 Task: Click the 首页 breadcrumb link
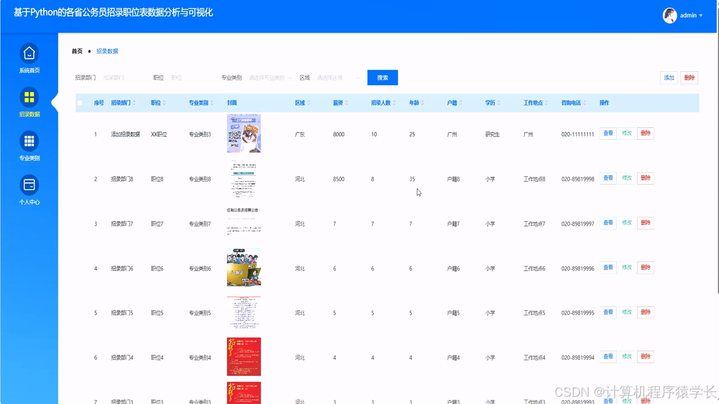coord(77,51)
